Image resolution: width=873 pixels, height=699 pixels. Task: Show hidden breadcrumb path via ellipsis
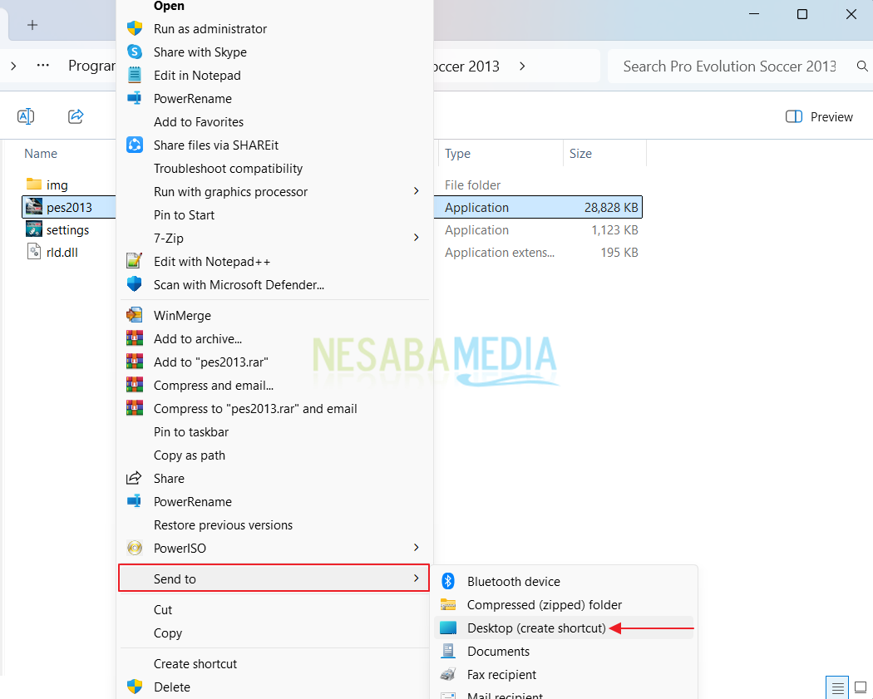[x=43, y=66]
